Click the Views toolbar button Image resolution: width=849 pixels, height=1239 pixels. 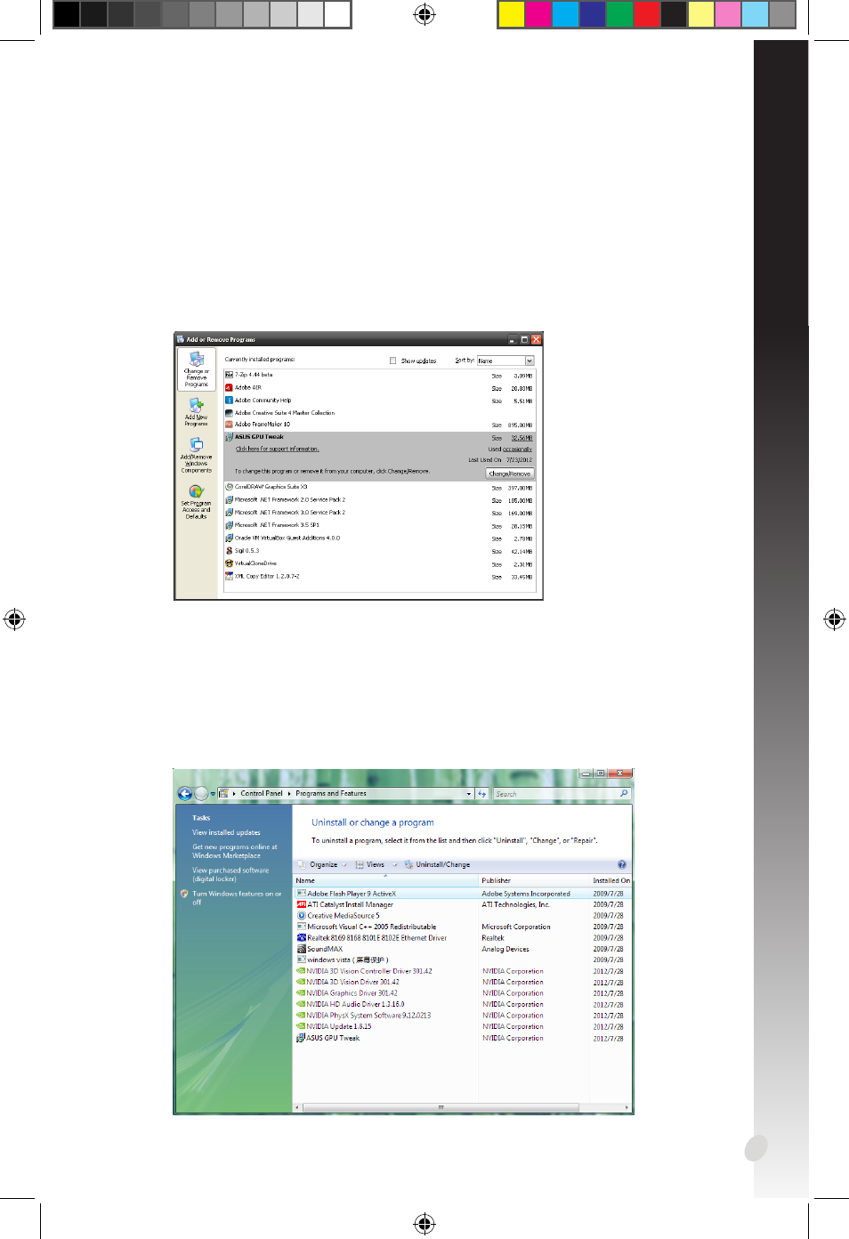pos(376,864)
